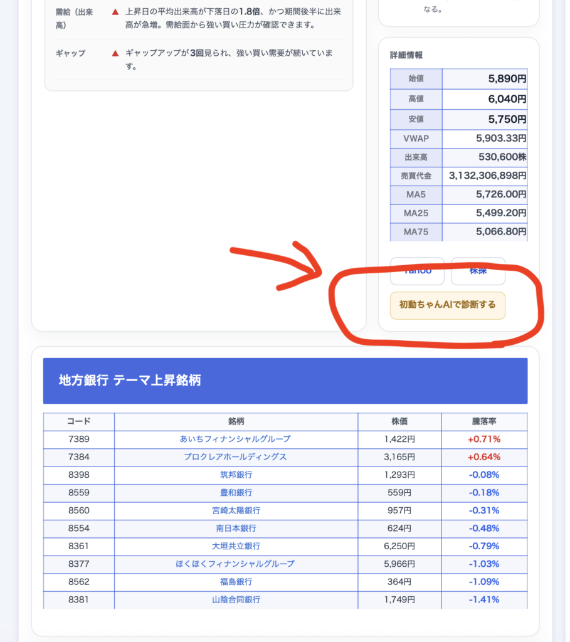Click the red triangle beside 需給（出来高）

[x=115, y=12]
